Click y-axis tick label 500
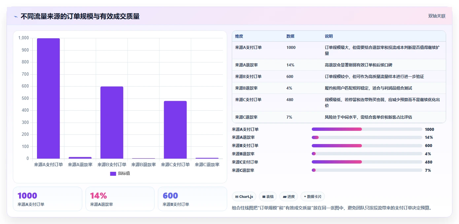 [25, 98]
